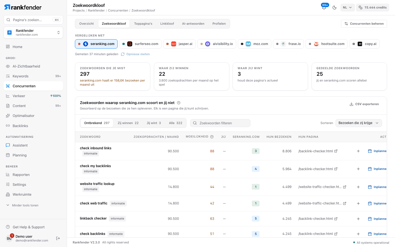Open Werkruimte in sidebar

click(x=33, y=194)
